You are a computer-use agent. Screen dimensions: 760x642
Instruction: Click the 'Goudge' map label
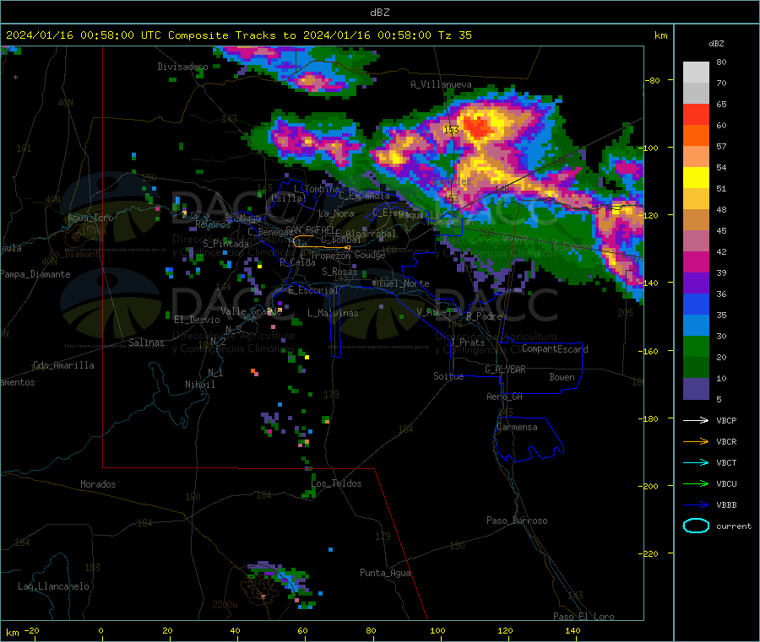click(x=370, y=255)
